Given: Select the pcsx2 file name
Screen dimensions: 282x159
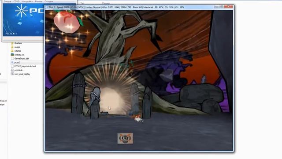Looking at the screenshot, I should pos(17,62).
